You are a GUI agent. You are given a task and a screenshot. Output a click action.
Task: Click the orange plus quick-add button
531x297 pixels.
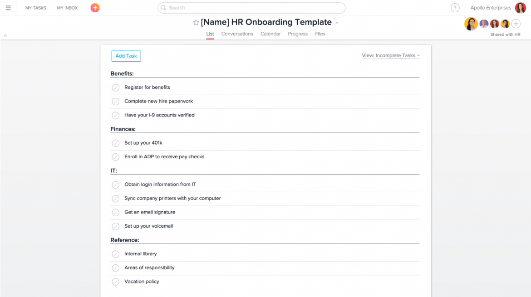pyautogui.click(x=95, y=8)
